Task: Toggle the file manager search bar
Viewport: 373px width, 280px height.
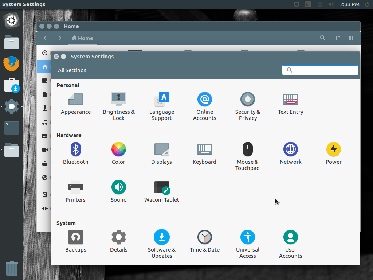Action: tap(322, 38)
